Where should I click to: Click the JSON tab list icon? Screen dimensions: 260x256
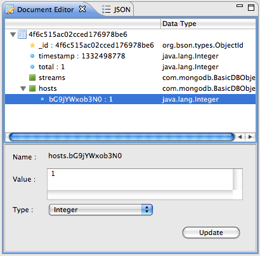pyautogui.click(x=106, y=10)
